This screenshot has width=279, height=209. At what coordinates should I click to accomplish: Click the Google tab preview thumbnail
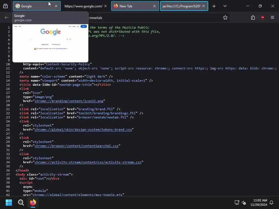pyautogui.click(x=50, y=43)
